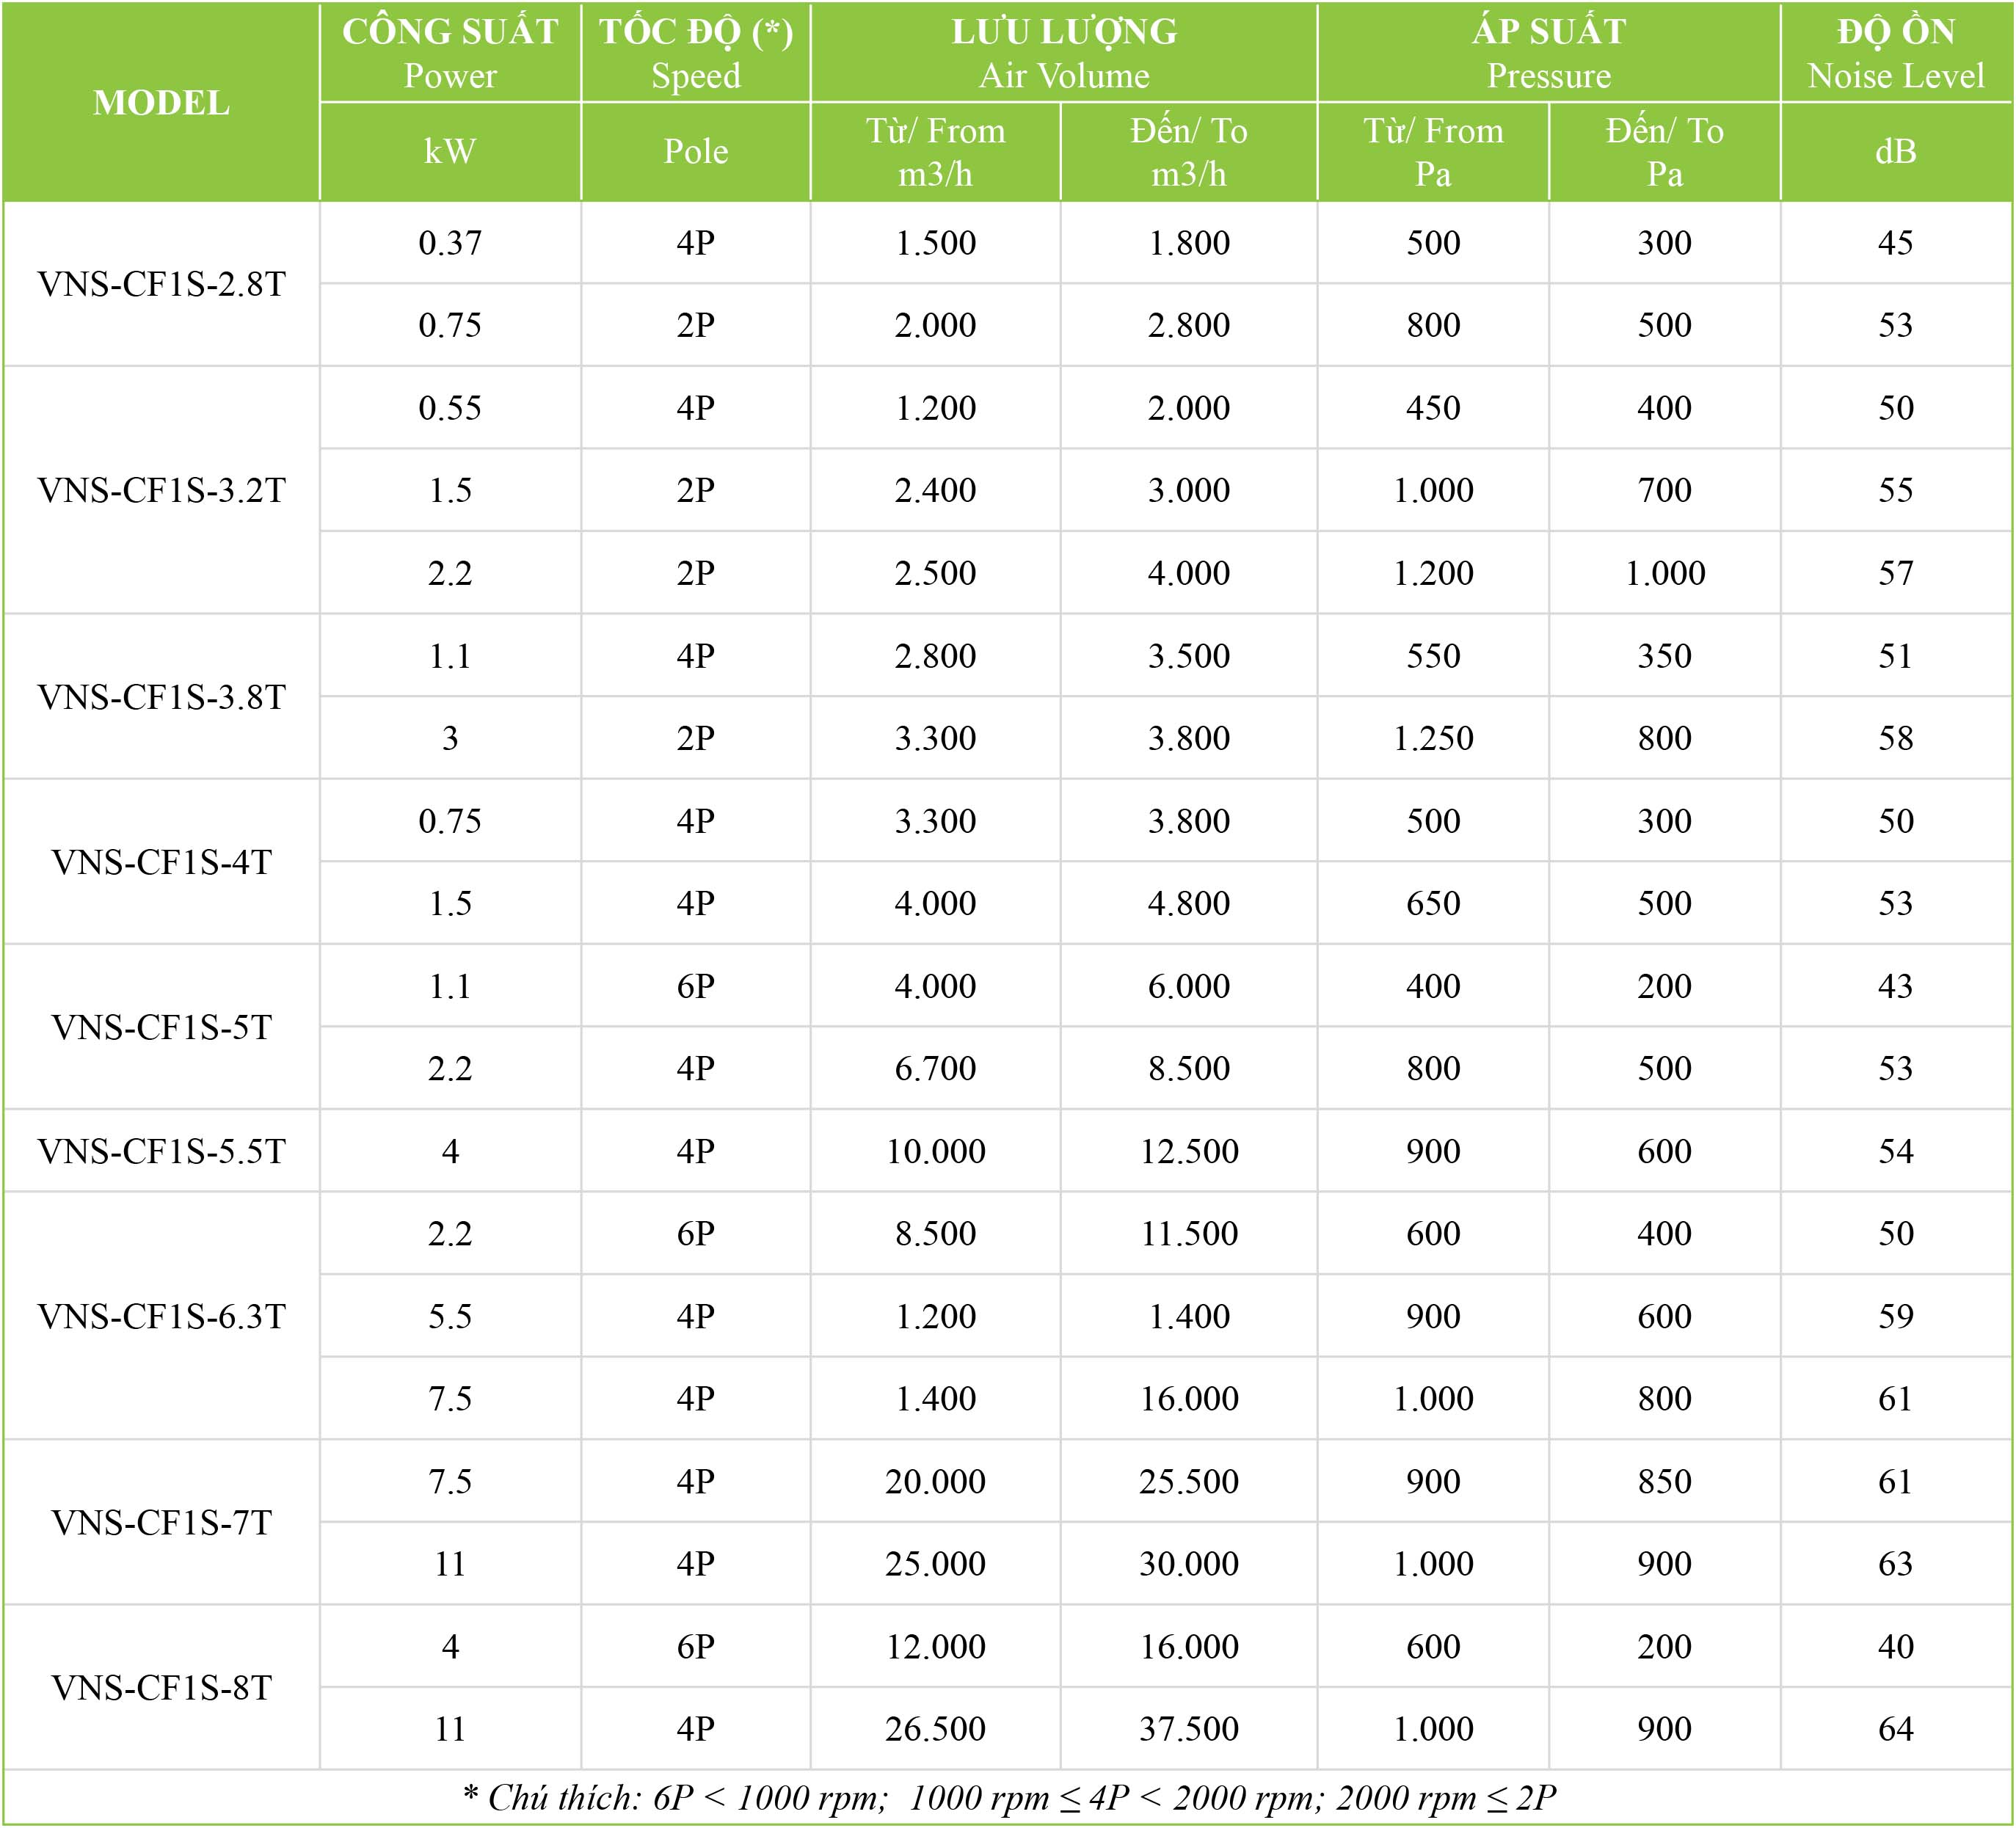
Task: Select the ĐỘ ỒN Noise Level header
Action: coord(1896,53)
